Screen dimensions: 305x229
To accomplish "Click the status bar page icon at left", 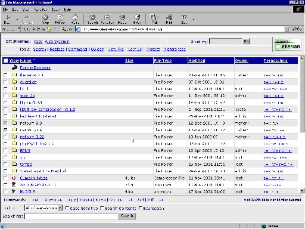I will tap(3, 226).
